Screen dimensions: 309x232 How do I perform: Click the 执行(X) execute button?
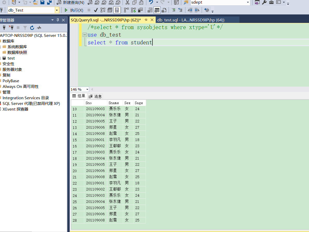(74, 10)
